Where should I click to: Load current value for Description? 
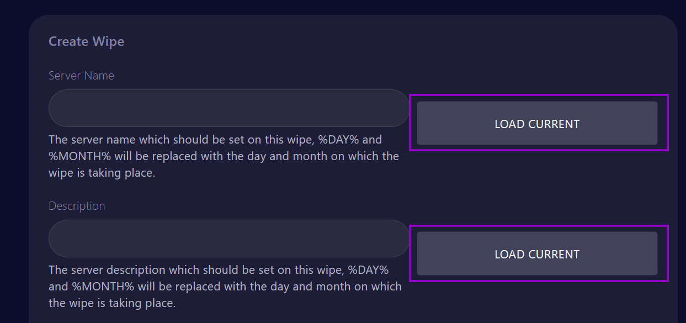[537, 254]
